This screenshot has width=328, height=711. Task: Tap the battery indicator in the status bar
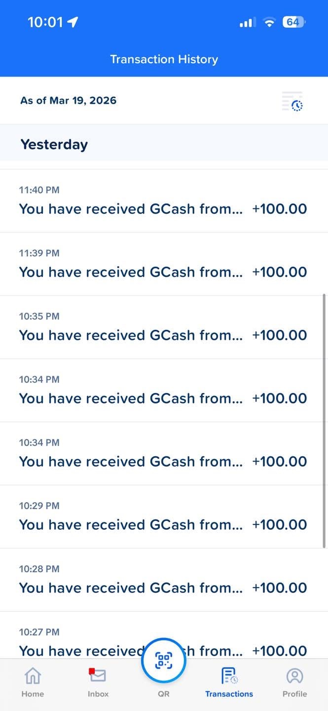click(x=293, y=22)
